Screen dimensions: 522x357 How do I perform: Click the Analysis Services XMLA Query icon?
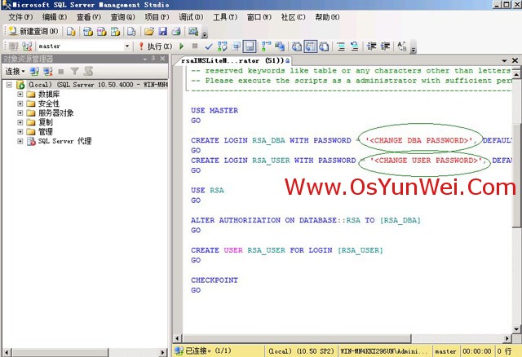(x=115, y=31)
